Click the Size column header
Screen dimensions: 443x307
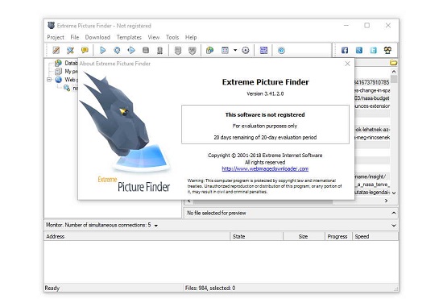(x=304, y=236)
